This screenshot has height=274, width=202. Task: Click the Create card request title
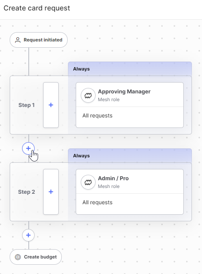37,8
